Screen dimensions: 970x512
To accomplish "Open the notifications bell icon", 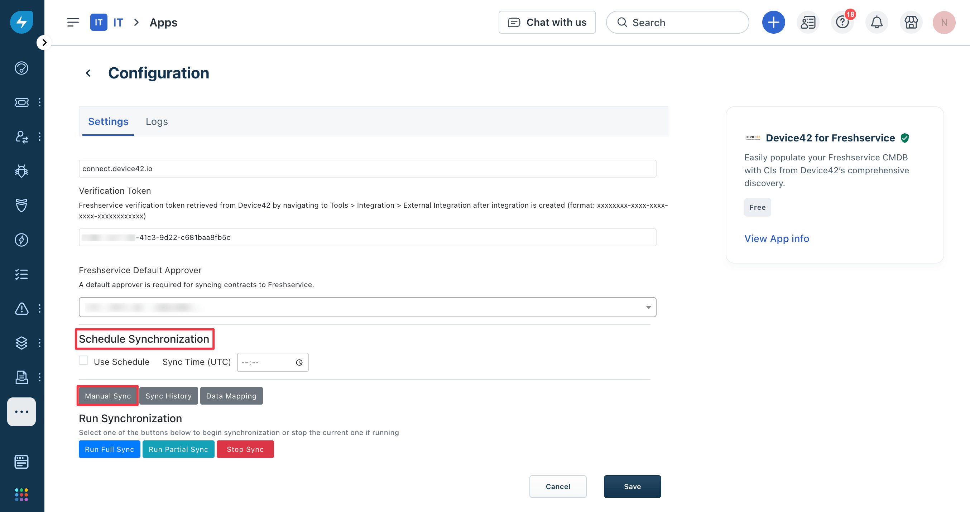I will [x=877, y=23].
